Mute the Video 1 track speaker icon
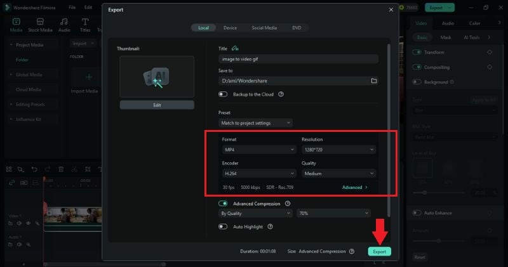The height and width of the screenshot is (267, 508). 19,223
